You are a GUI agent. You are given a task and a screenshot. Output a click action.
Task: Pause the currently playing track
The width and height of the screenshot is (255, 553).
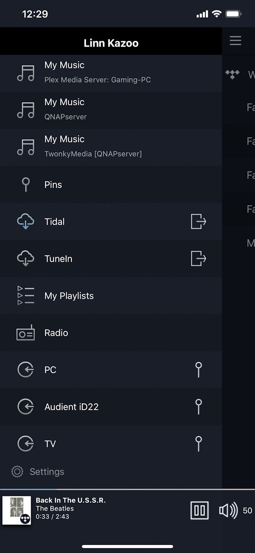coord(200,510)
